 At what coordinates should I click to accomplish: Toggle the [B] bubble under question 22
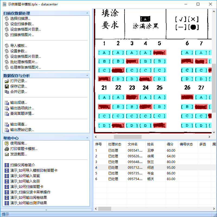coord(118,107)
